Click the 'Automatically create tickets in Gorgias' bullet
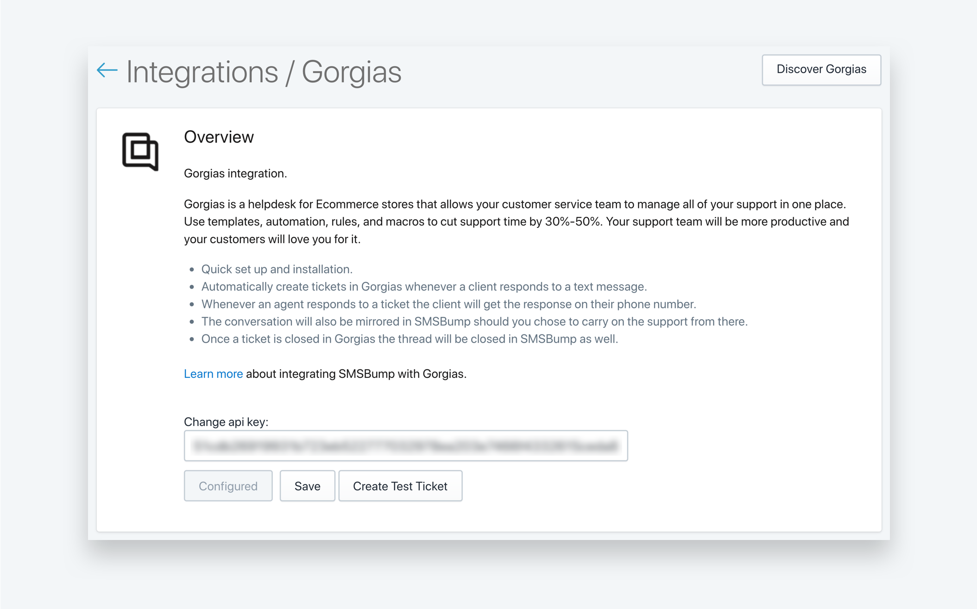Screen dimensions: 977x609 point(424,287)
